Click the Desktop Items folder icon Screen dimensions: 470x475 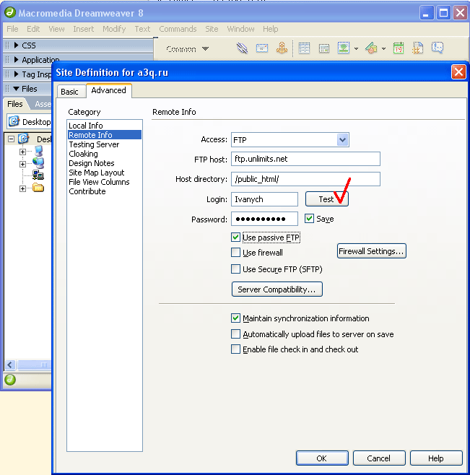point(38,188)
